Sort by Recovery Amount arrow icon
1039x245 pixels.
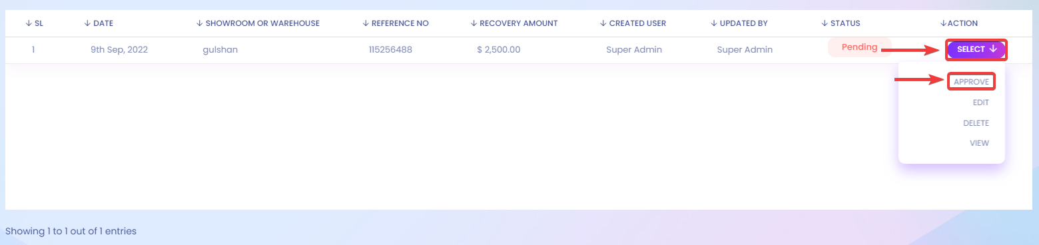pos(474,23)
